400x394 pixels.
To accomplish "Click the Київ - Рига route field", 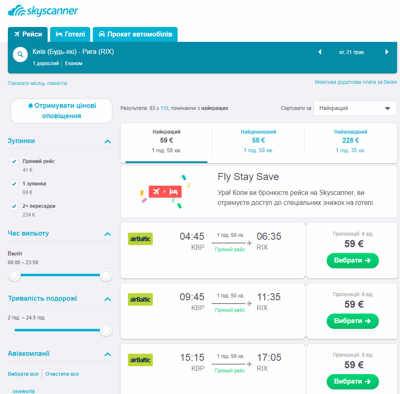I will pos(73,51).
